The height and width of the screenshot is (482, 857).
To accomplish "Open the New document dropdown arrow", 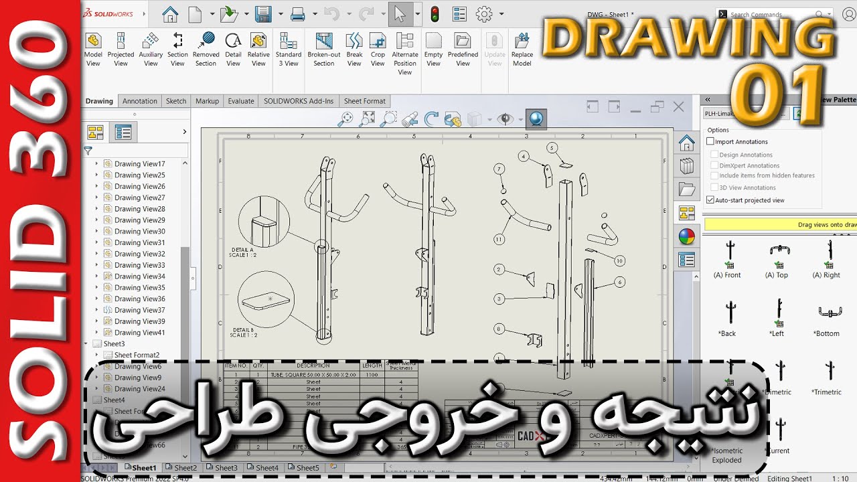I will pyautogui.click(x=212, y=14).
